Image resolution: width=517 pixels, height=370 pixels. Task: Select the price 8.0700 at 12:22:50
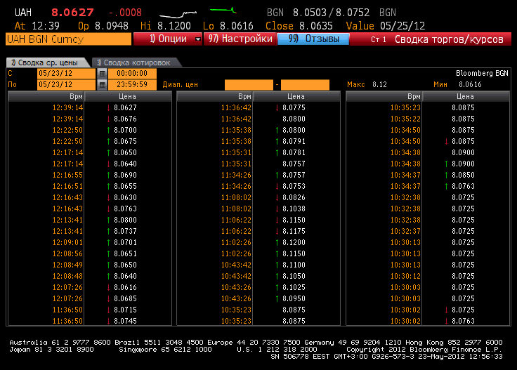click(x=125, y=130)
